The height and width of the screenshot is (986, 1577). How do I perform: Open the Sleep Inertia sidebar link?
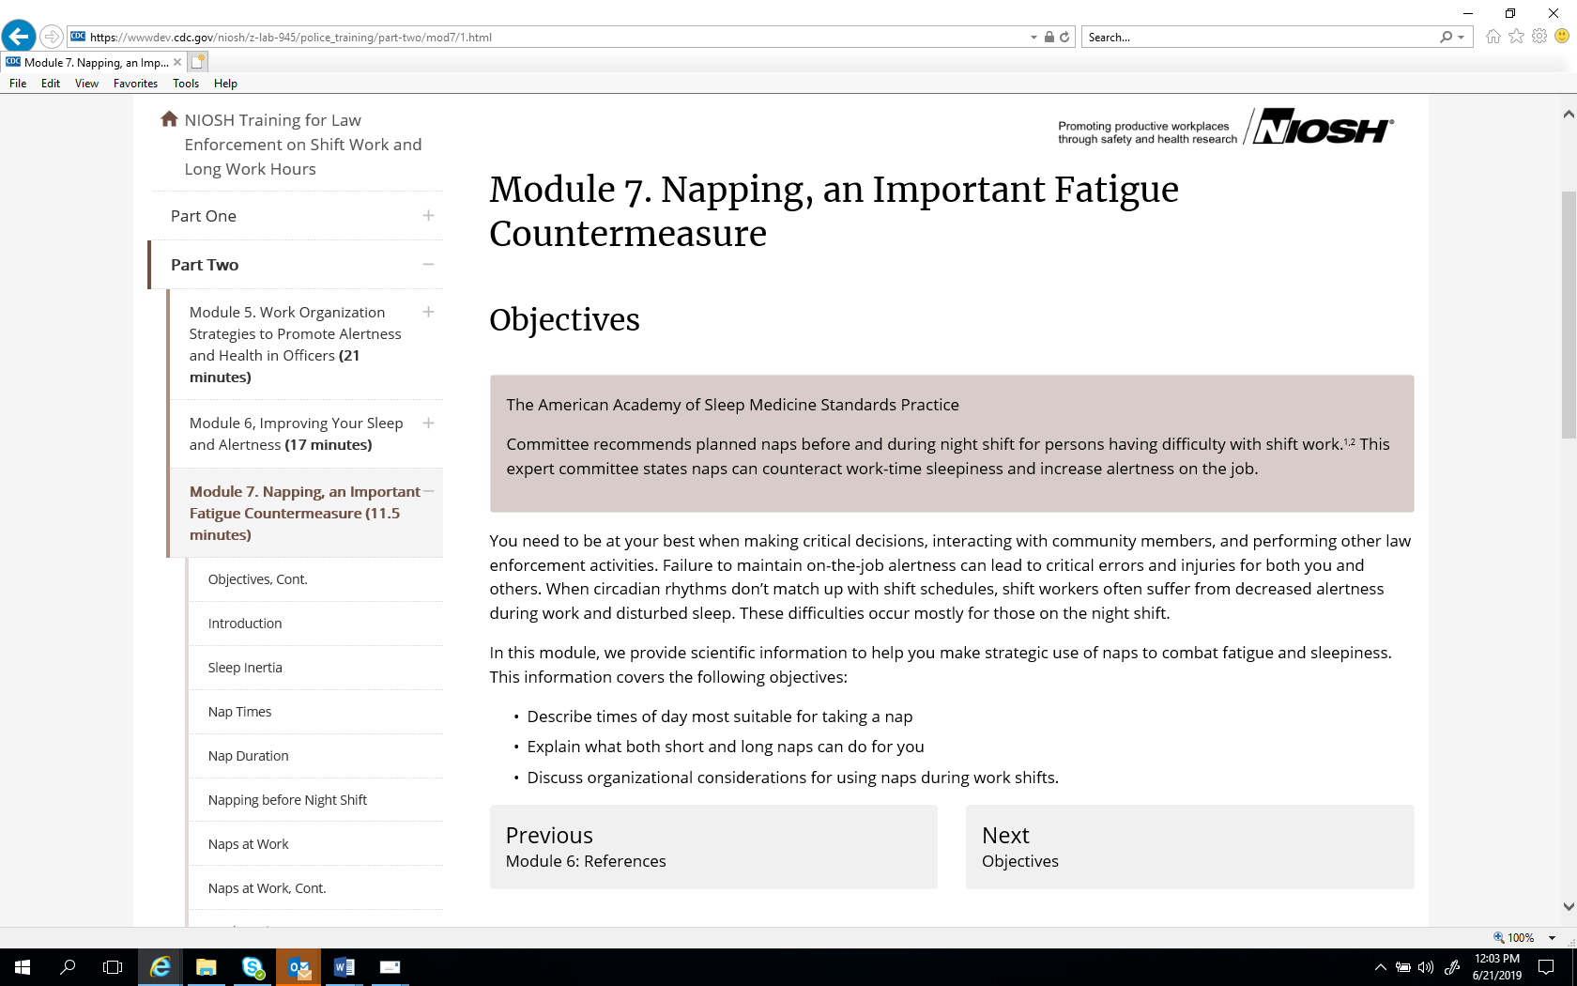(x=245, y=668)
